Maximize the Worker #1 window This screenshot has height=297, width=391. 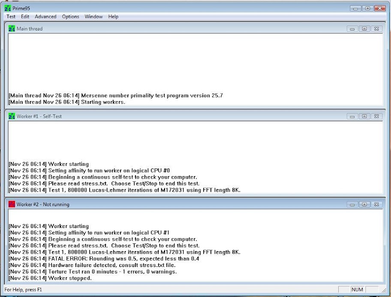[364, 116]
